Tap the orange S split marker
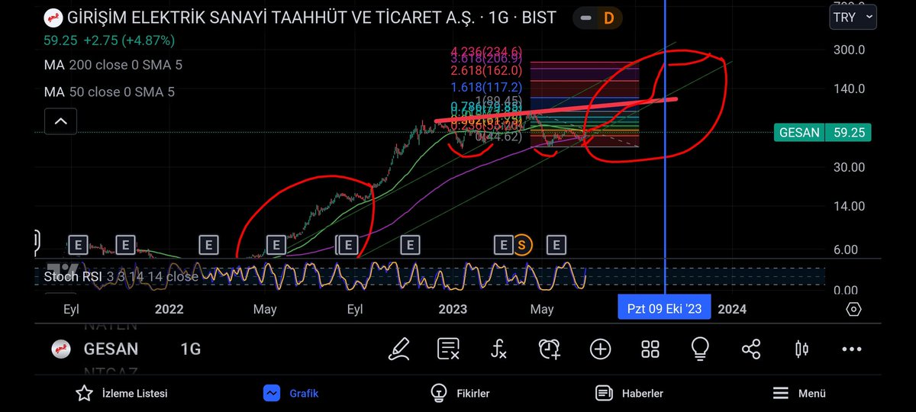916x412 pixels. (x=522, y=244)
